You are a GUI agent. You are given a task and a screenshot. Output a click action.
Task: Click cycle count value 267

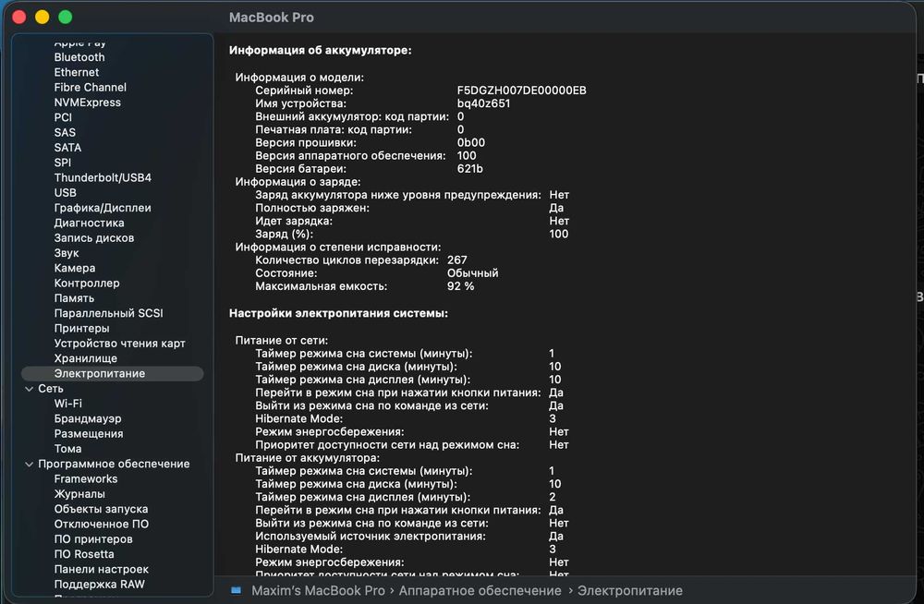click(457, 260)
